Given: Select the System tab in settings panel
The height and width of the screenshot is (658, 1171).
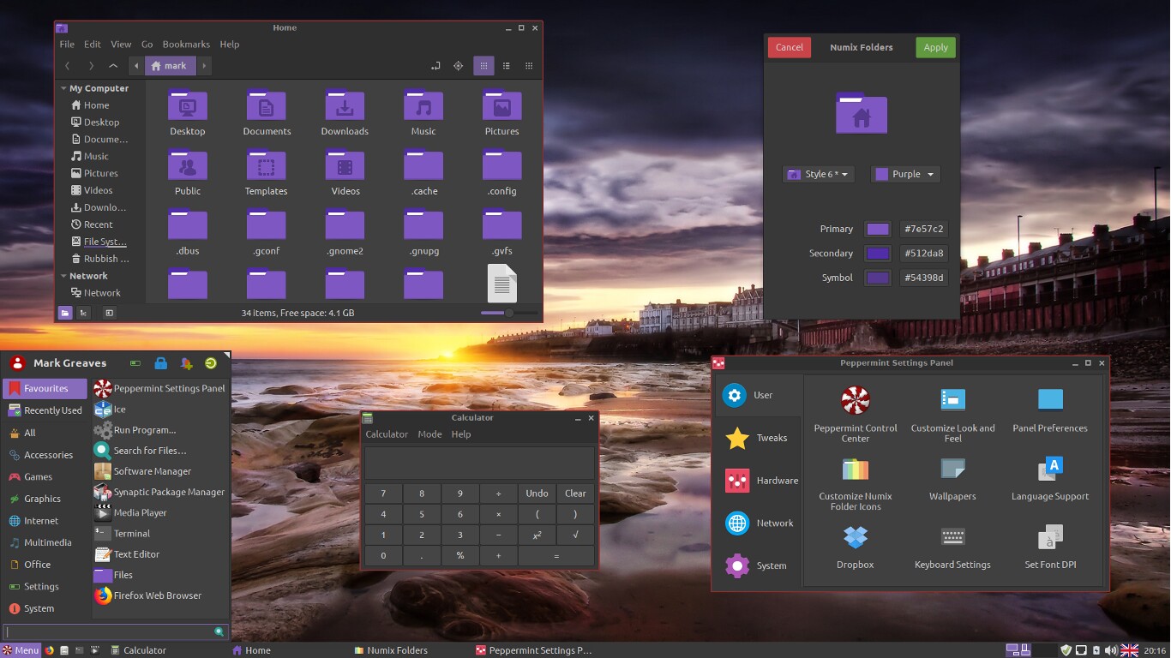Looking at the screenshot, I should click(759, 565).
